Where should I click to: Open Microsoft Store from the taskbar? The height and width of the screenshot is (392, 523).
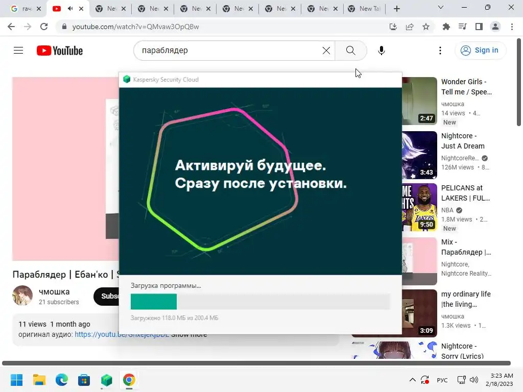tap(84, 380)
